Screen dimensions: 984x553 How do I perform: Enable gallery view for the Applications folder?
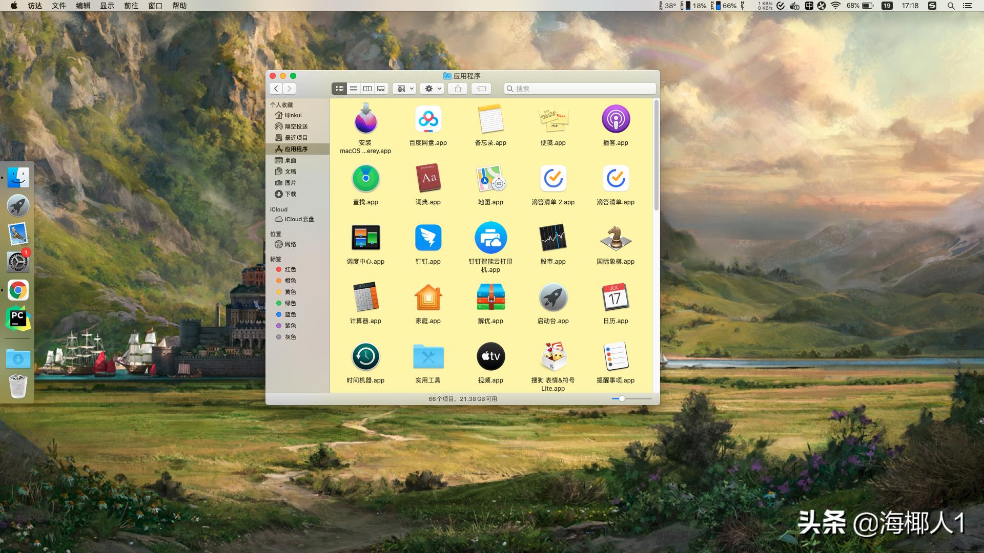pyautogui.click(x=380, y=88)
